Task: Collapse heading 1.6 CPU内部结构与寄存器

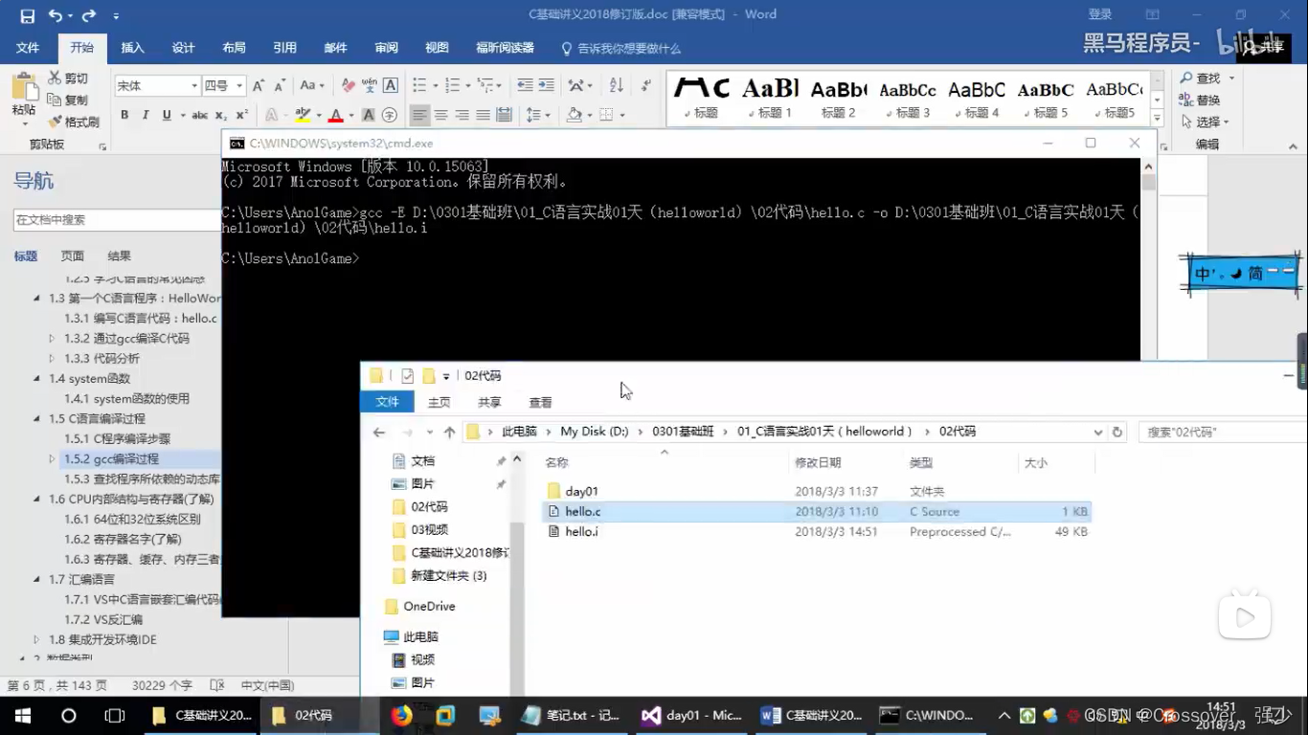Action: coord(37,499)
